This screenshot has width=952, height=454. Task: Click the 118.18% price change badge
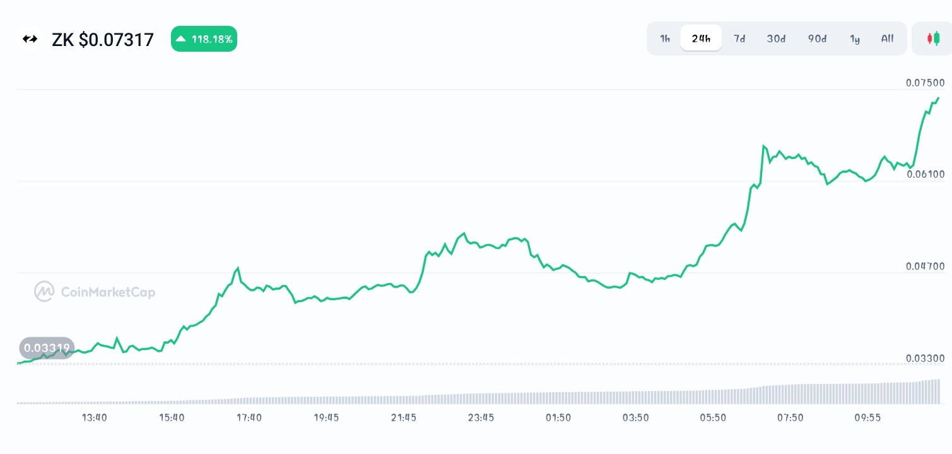coord(204,39)
